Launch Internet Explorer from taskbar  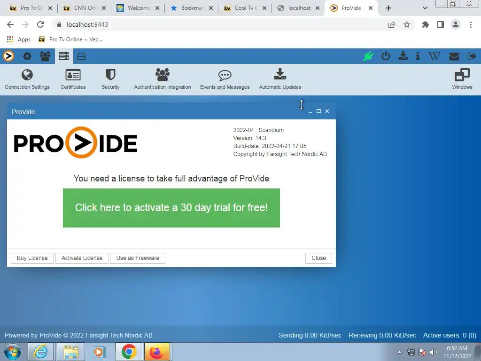pos(41,352)
